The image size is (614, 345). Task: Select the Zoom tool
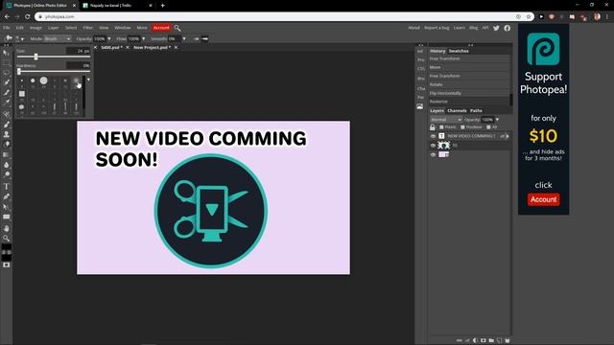[x=7, y=239]
